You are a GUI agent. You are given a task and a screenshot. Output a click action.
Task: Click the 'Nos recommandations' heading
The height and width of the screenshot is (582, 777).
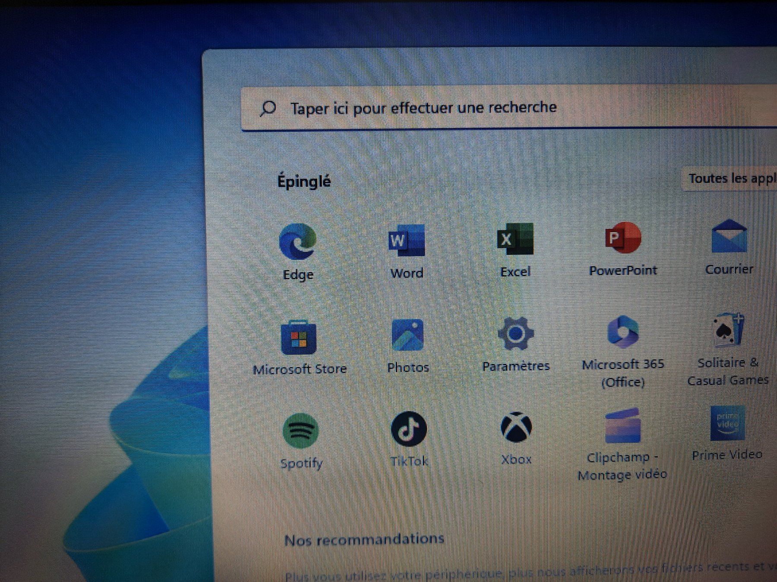pyautogui.click(x=364, y=539)
